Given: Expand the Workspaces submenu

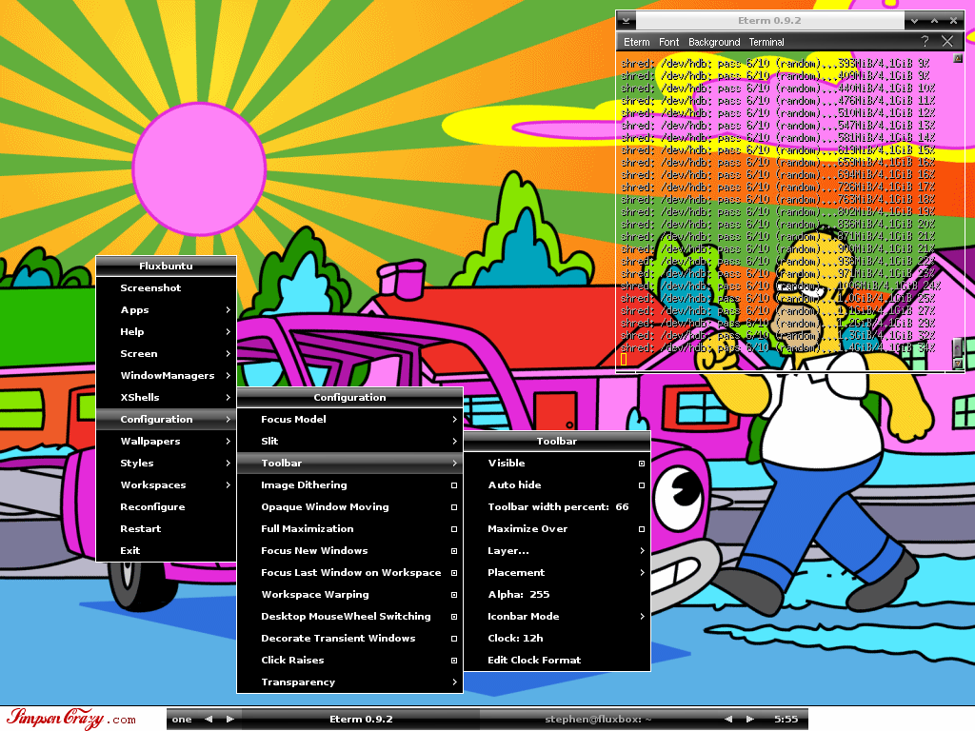Looking at the screenshot, I should tap(166, 484).
